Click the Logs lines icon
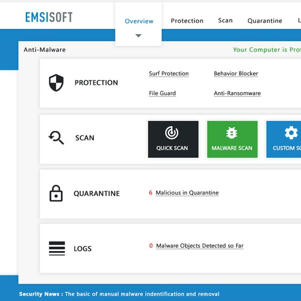The width and height of the screenshot is (301, 301). tap(57, 249)
